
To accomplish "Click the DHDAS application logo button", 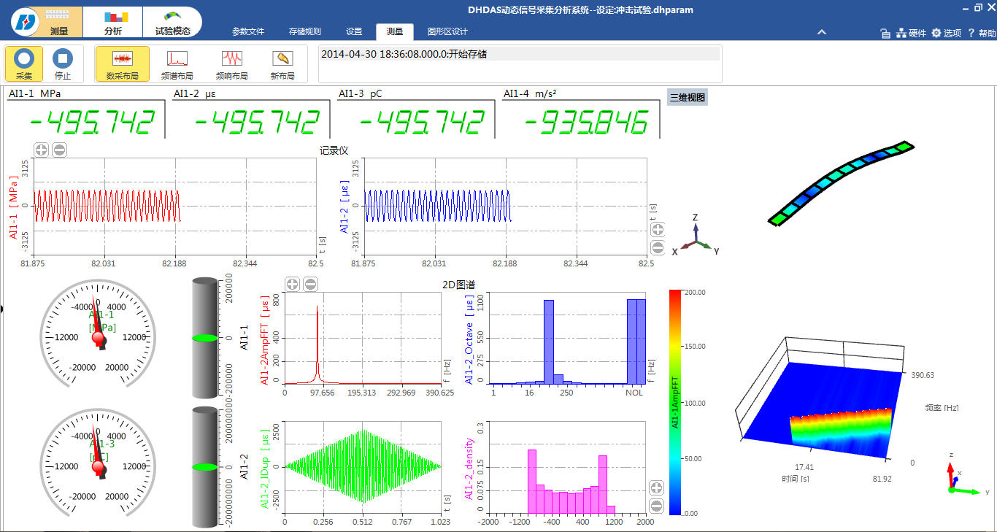I will click(25, 21).
